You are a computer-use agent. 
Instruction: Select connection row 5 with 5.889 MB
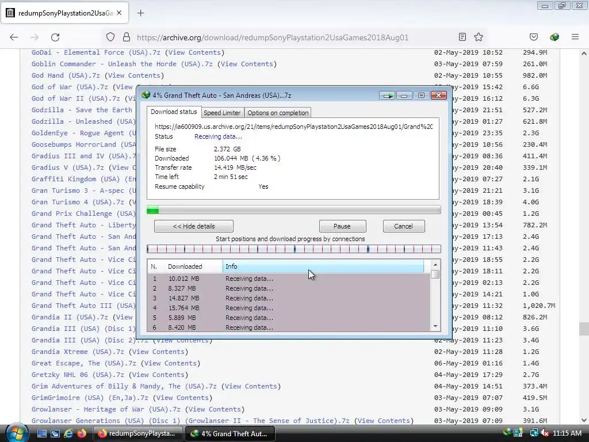pos(289,318)
